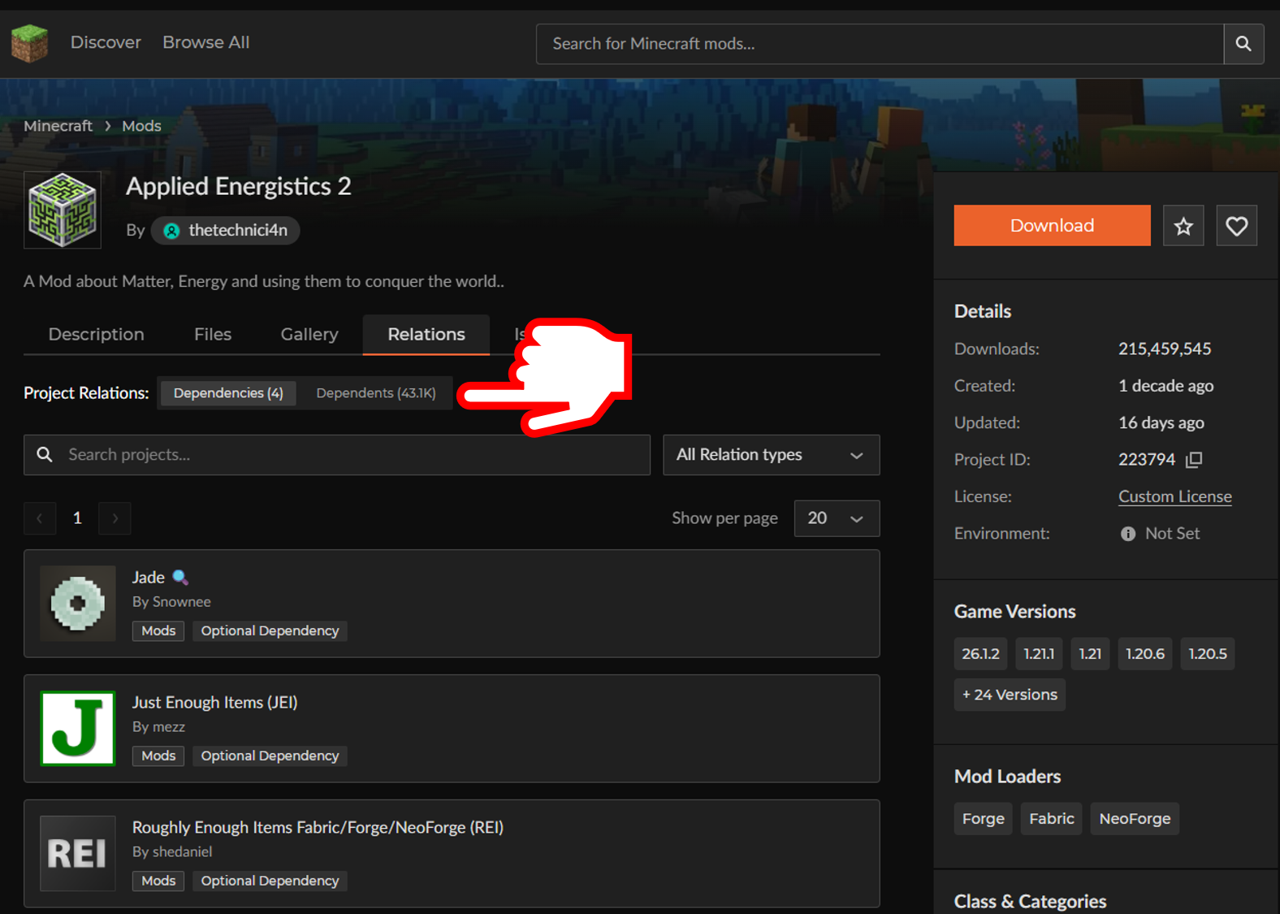The image size is (1280, 914).
Task: Open the All Relation types dropdown
Action: pyautogui.click(x=772, y=455)
